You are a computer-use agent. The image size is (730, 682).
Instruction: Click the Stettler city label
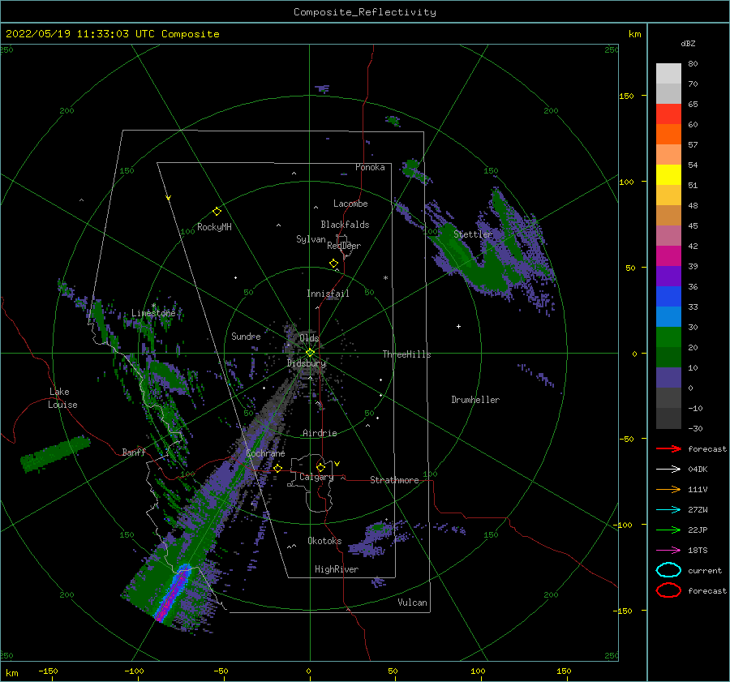coord(473,234)
